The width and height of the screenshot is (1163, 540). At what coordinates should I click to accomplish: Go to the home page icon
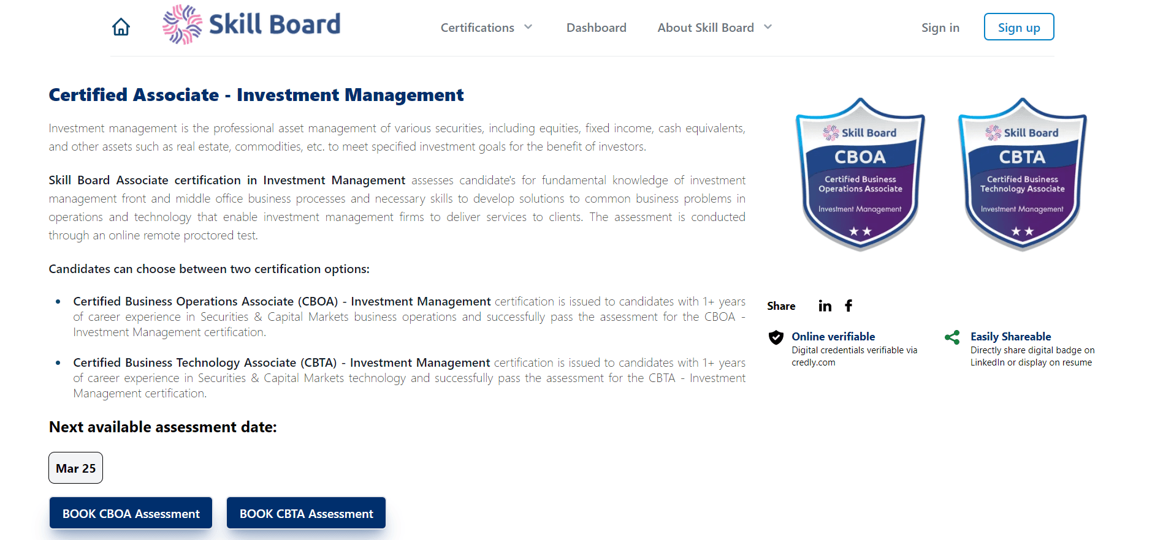[x=121, y=27]
